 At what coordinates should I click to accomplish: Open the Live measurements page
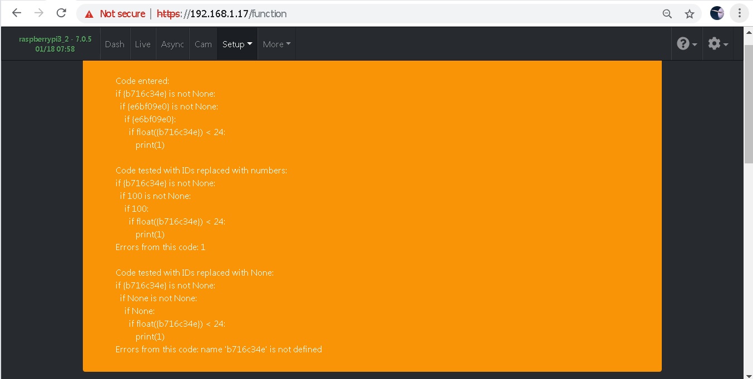143,44
